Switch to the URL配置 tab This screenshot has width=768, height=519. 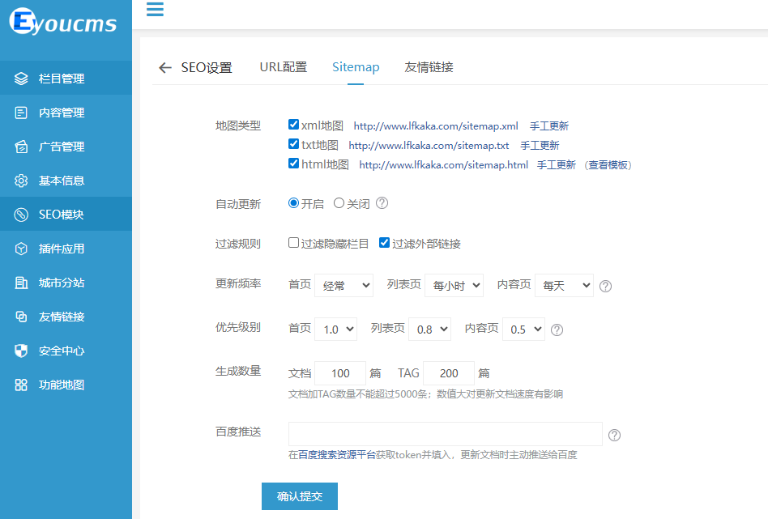click(284, 68)
